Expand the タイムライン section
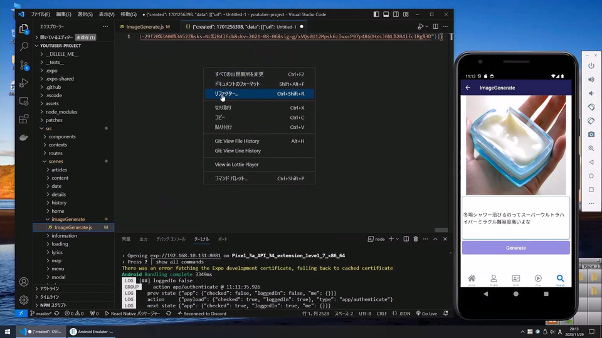602x338 pixels. click(x=50, y=297)
